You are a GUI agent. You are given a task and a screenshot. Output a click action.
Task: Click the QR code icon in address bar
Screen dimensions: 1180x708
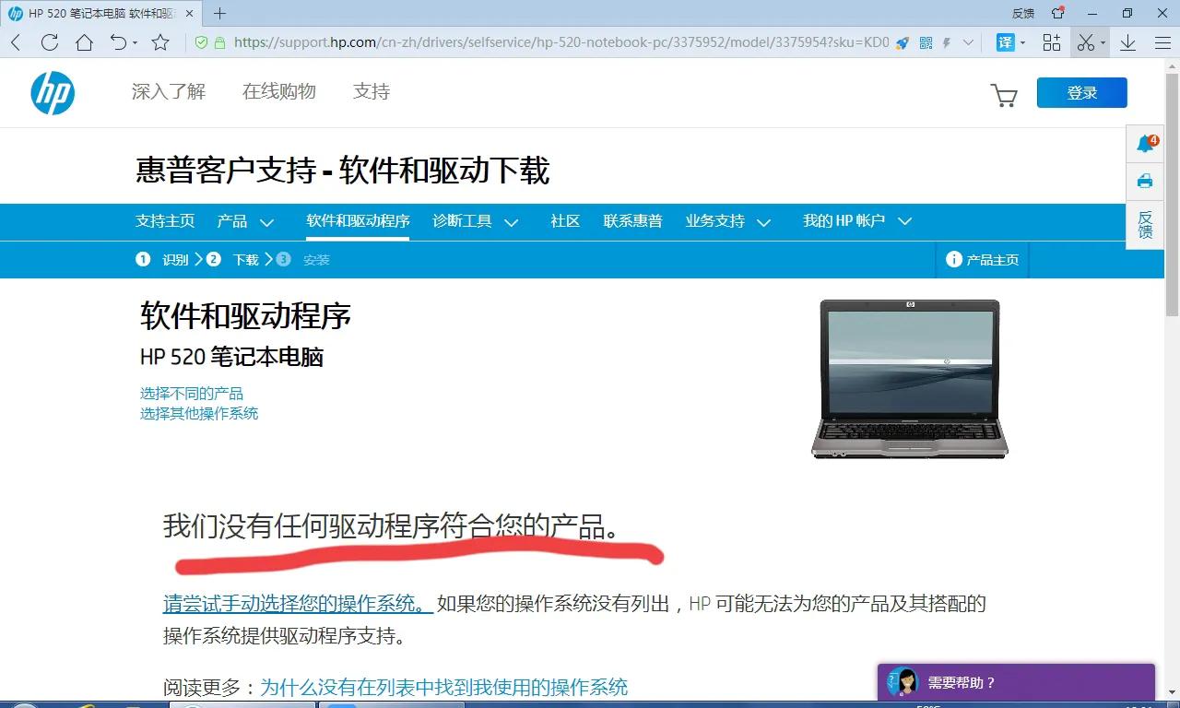(x=926, y=42)
